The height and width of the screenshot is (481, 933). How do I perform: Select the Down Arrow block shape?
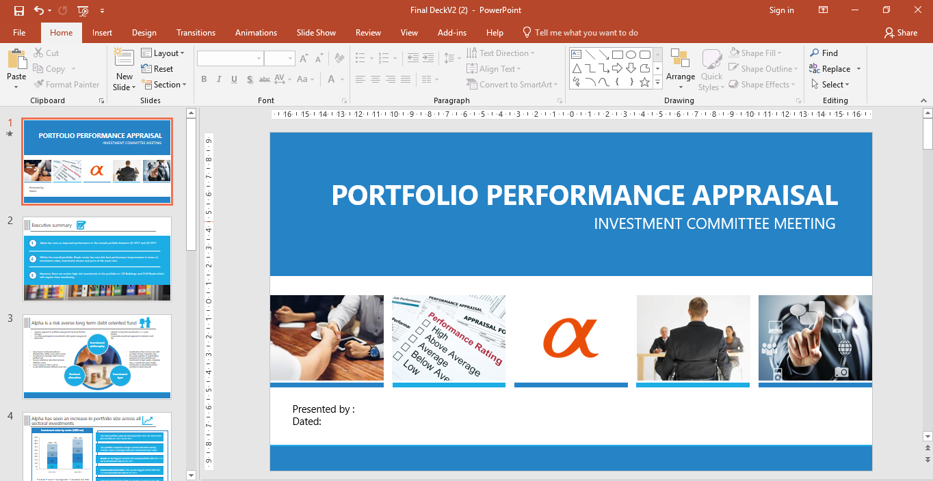click(631, 68)
